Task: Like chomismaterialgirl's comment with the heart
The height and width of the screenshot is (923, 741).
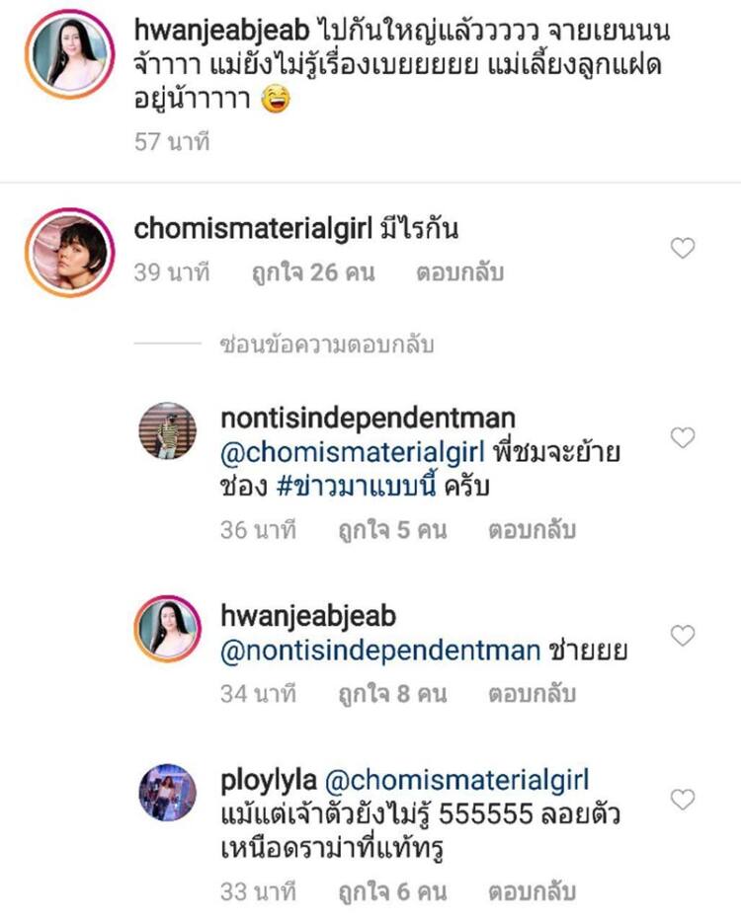Action: coord(683,249)
